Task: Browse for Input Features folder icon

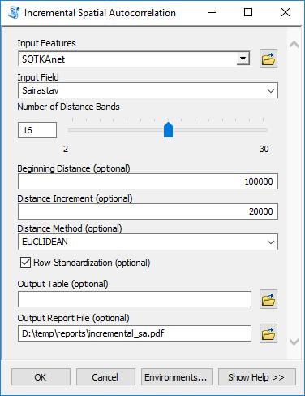Action: (268, 59)
